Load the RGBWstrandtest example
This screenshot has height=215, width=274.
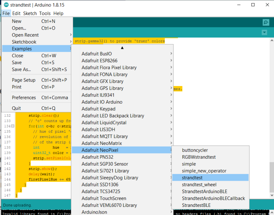tap(210, 157)
